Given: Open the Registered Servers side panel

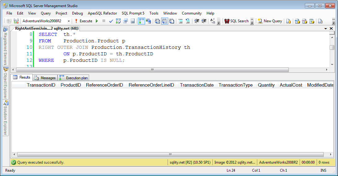Looking at the screenshot, I should [x=5, y=46].
